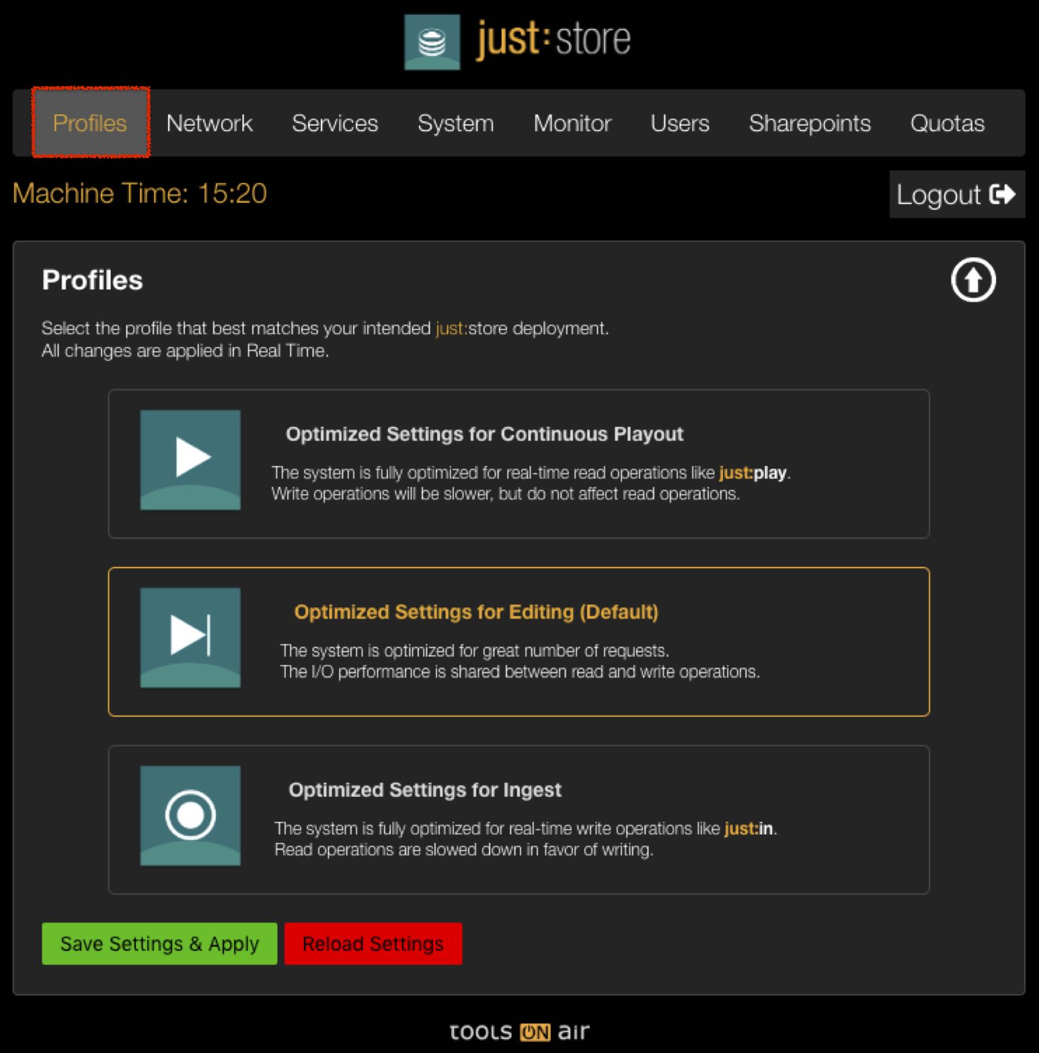1039x1053 pixels.
Task: Click the just:in text in ingest description
Action: [x=748, y=828]
